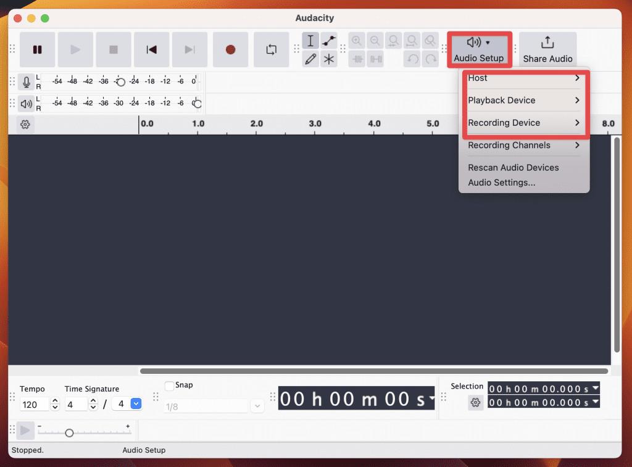Image resolution: width=632 pixels, height=467 pixels.
Task: Click Fit selection to width icon
Action: click(393, 41)
